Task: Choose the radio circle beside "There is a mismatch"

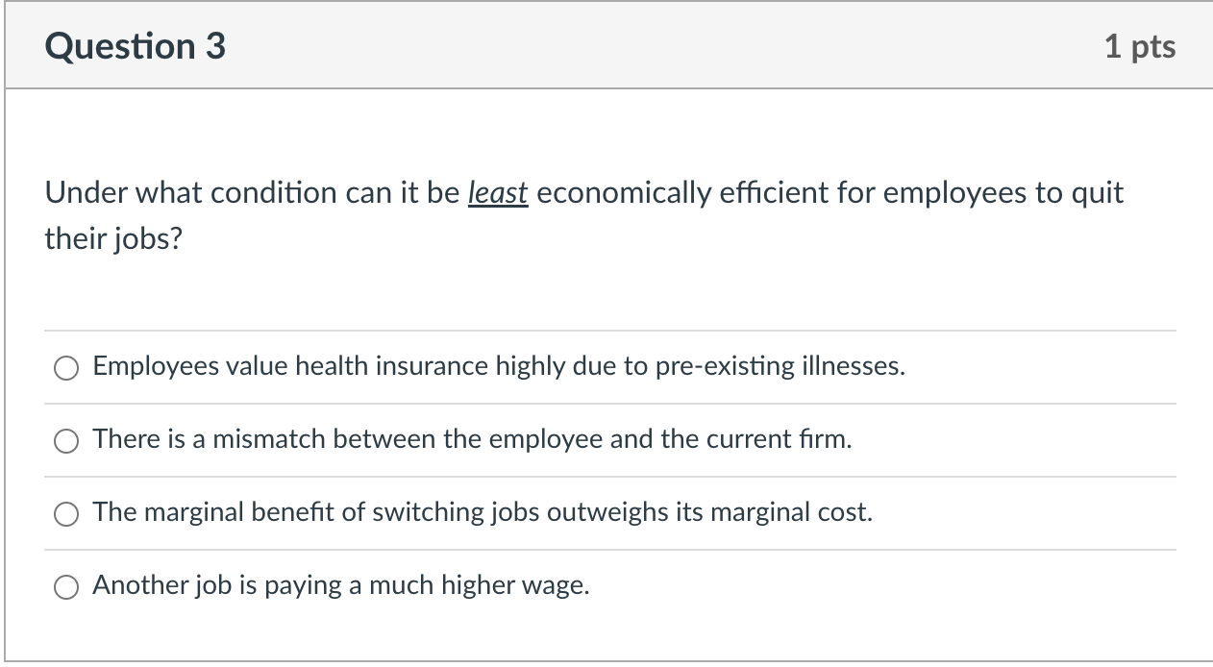Action: 66,441
